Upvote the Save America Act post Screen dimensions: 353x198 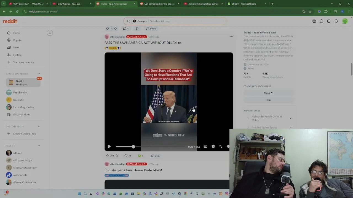click(x=108, y=156)
